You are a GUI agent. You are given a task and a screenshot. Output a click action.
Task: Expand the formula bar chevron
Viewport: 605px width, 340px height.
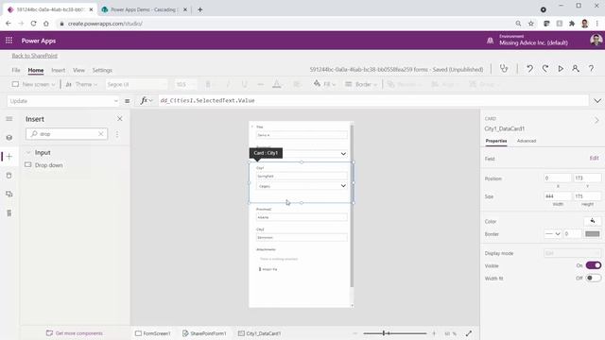click(x=597, y=101)
